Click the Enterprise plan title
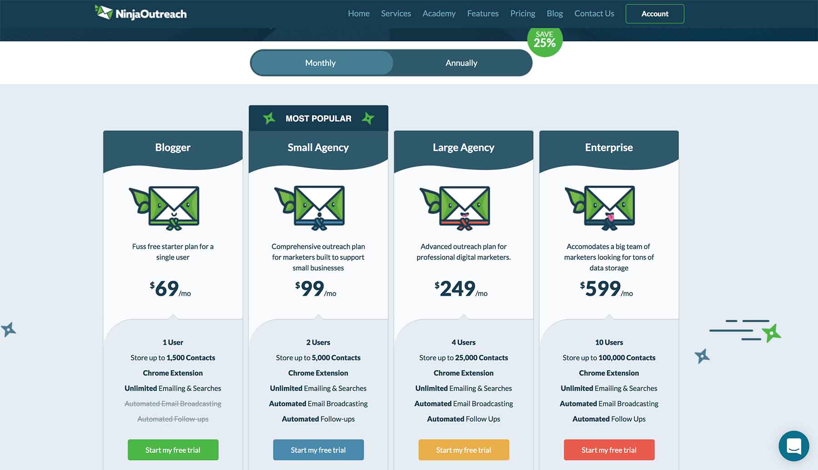This screenshot has height=470, width=818. tap(609, 147)
